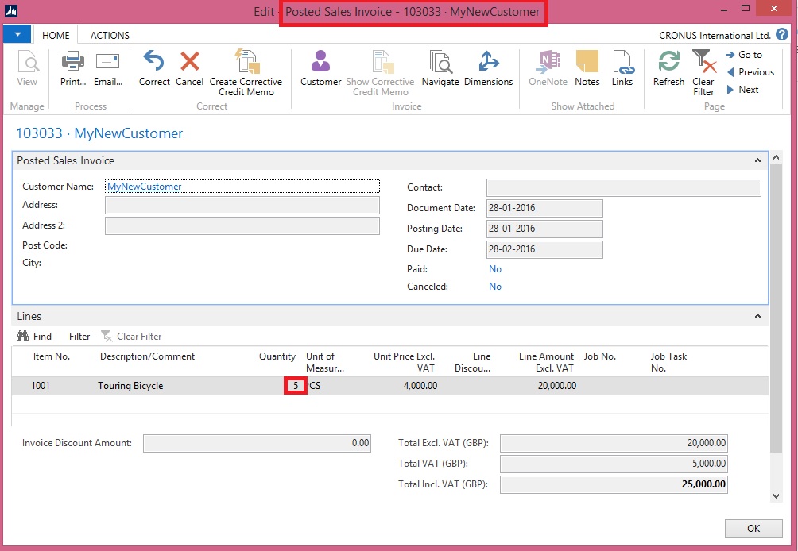798x551 pixels.
Task: Click the Correct undo arrow icon
Action: pos(153,62)
